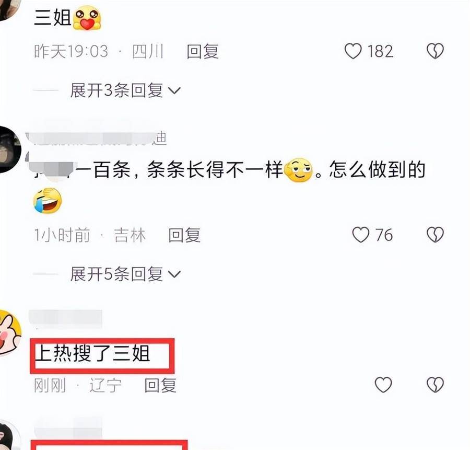470x450 pixels.
Task: Tap chevron next to 展开3条回复
Action: (x=174, y=90)
